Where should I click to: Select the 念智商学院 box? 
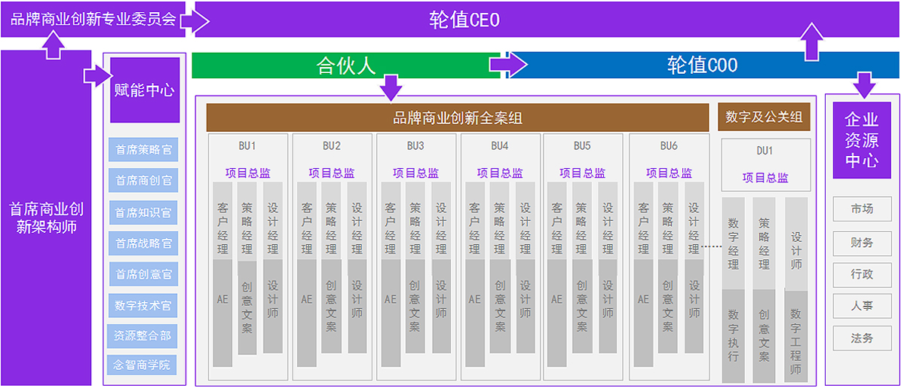click(143, 366)
